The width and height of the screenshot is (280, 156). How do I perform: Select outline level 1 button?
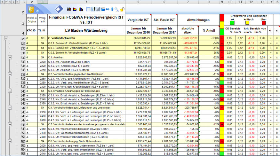2,2
